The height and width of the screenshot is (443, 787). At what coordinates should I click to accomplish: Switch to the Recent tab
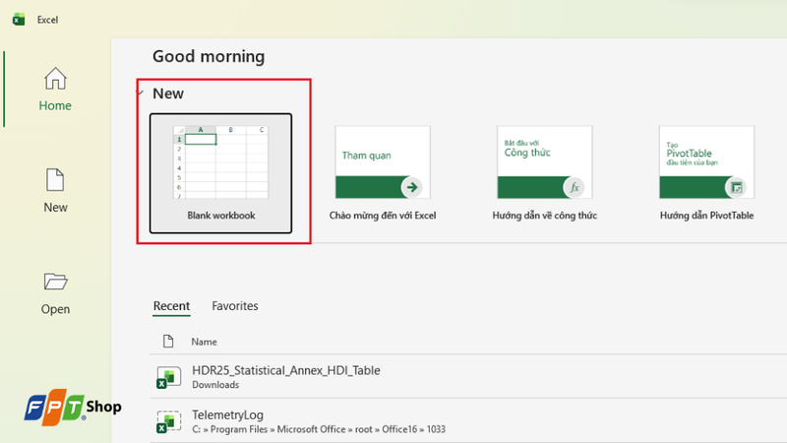click(x=171, y=306)
